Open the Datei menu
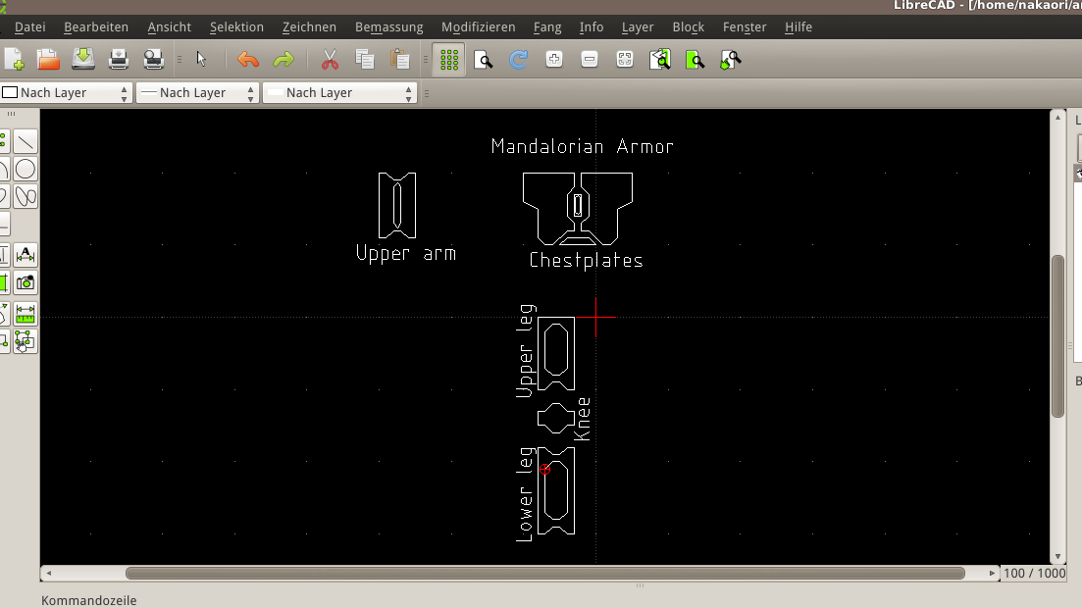The height and width of the screenshot is (608, 1082). (x=29, y=26)
